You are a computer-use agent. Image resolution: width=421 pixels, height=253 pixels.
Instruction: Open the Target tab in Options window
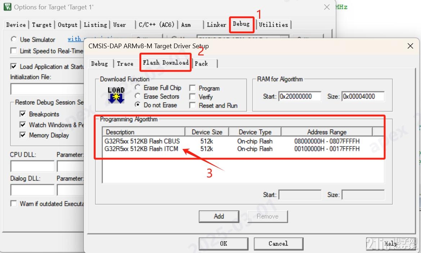click(x=42, y=25)
